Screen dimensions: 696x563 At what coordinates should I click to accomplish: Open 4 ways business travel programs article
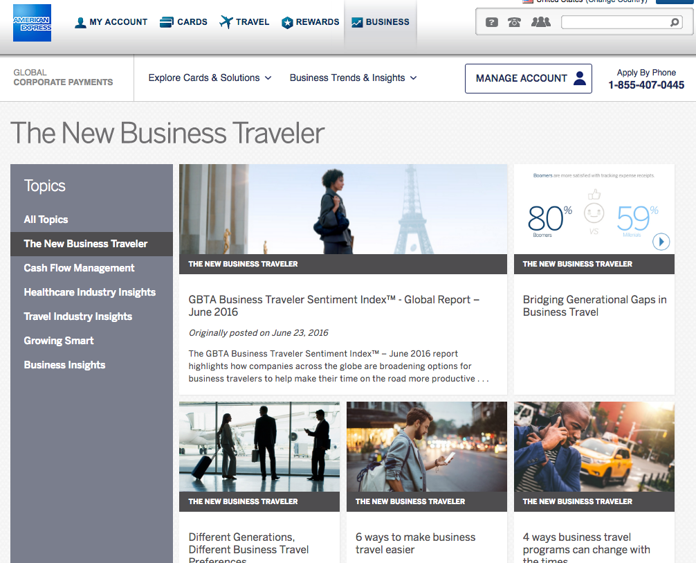click(x=586, y=549)
